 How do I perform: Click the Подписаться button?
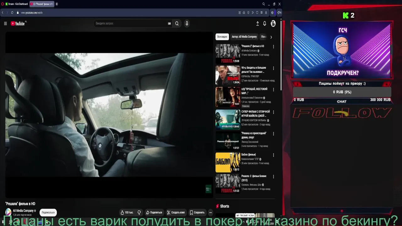[48, 213]
